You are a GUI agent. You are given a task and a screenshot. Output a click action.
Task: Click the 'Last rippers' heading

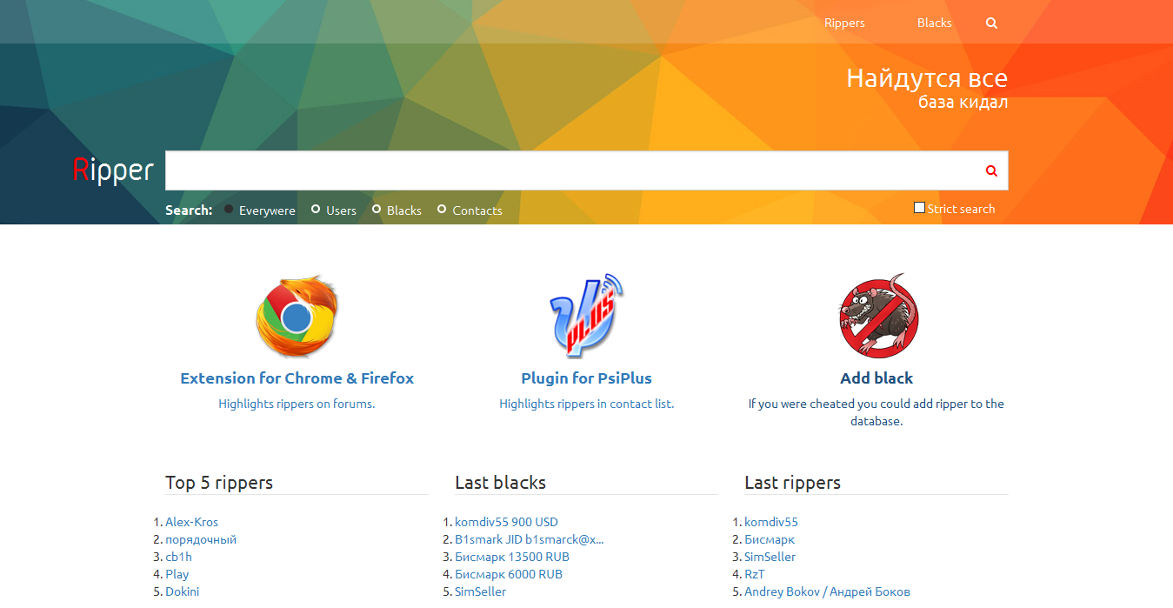pos(792,482)
